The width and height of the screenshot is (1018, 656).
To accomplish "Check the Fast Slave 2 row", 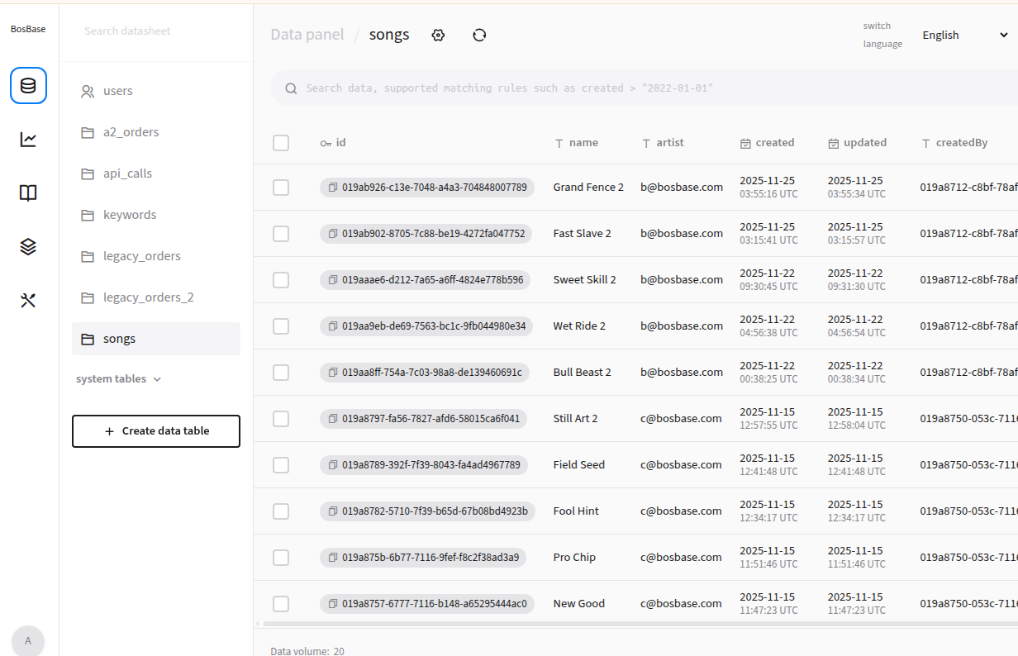I will 281,234.
